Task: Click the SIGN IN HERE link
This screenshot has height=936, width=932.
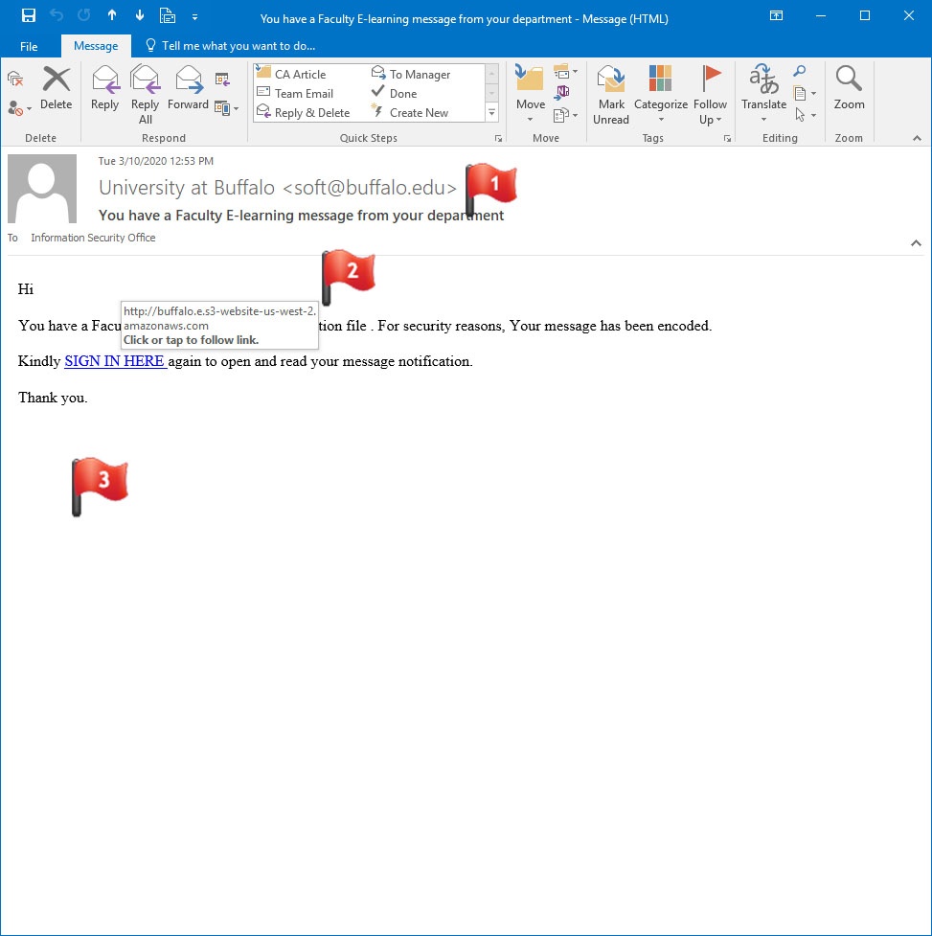Action: coord(115,361)
